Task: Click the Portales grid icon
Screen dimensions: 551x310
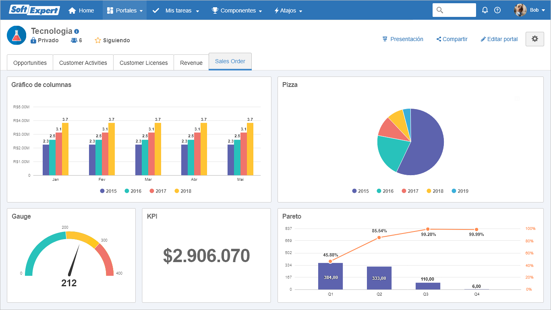Action: pos(110,10)
